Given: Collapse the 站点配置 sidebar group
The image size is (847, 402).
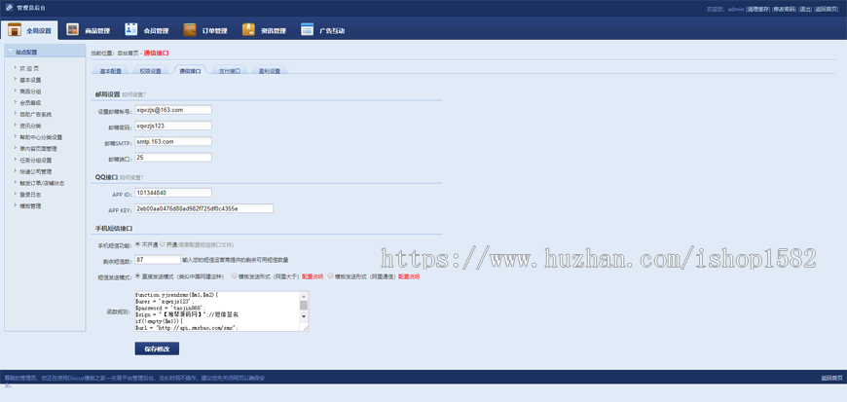Looking at the screenshot, I should [x=11, y=52].
